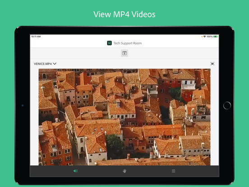Click the share pod icon in toolbar
This screenshot has width=249, height=187.
124,53
